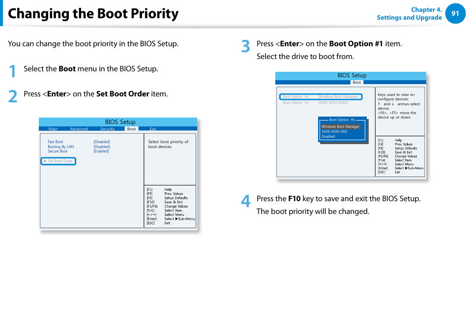Open the [XXXX-XXXX-XXXX] value of Boot Option #2
469x333 pixels.
333,102
